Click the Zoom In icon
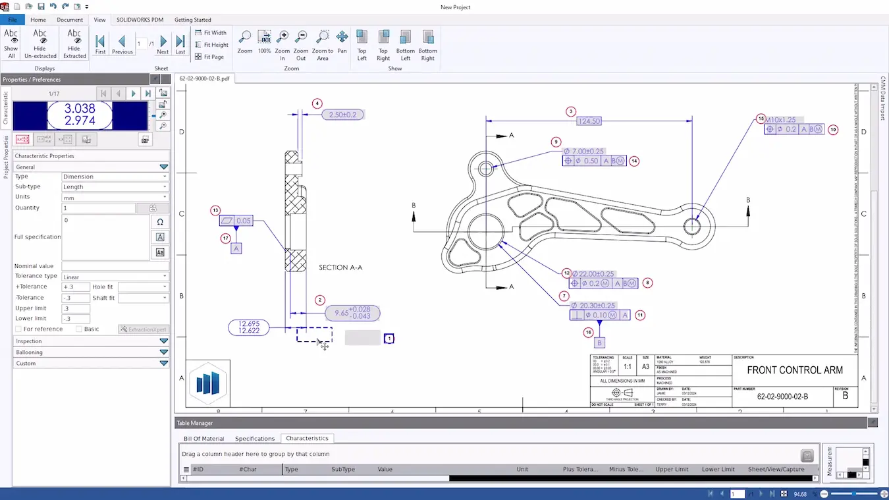 (x=283, y=38)
